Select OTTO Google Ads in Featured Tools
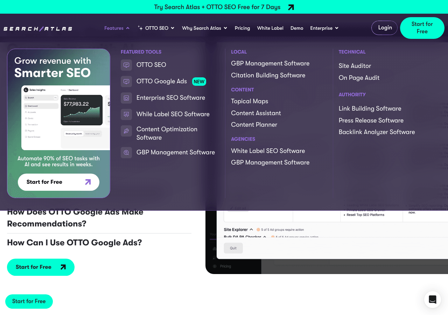The width and height of the screenshot is (448, 315). point(162,81)
